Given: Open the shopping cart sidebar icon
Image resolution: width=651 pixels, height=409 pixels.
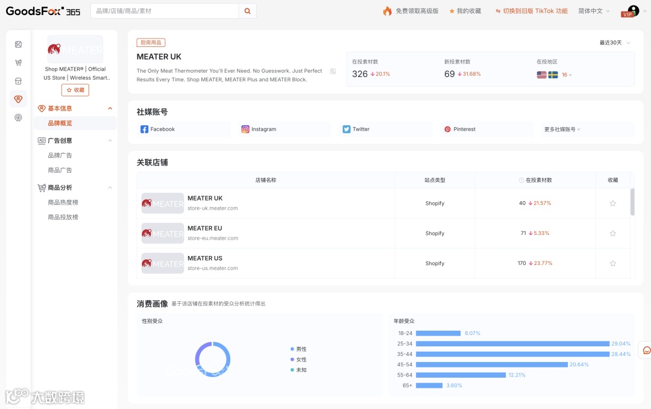Looking at the screenshot, I should click(18, 63).
